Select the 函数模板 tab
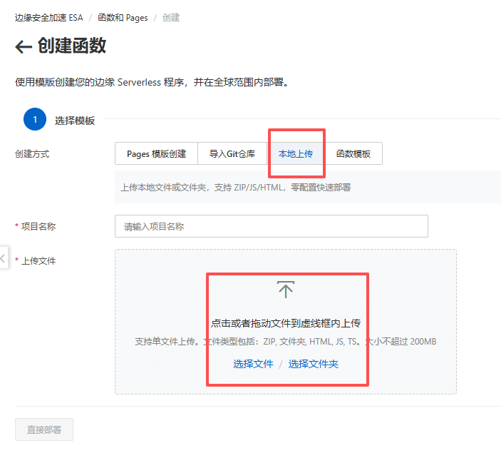Viewport: 501px width, 453px height. tap(353, 153)
